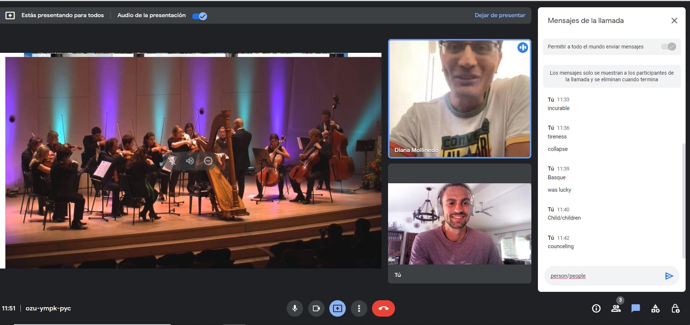Close the Mensajes de la llamada panel
The width and height of the screenshot is (690, 325).
tap(674, 21)
